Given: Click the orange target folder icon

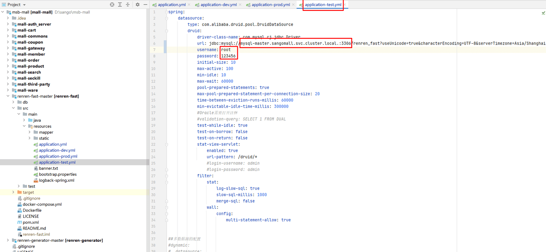Looking at the screenshot, I should pos(19,192).
